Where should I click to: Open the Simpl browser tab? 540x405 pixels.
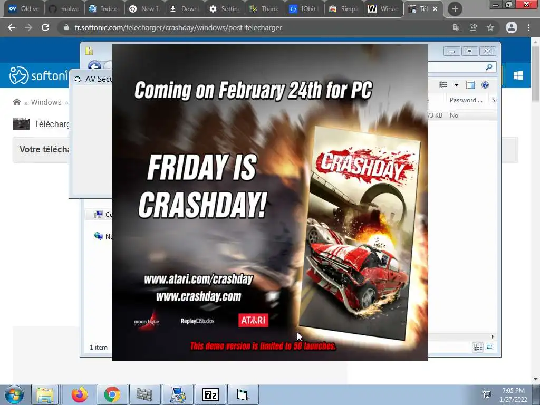345,9
